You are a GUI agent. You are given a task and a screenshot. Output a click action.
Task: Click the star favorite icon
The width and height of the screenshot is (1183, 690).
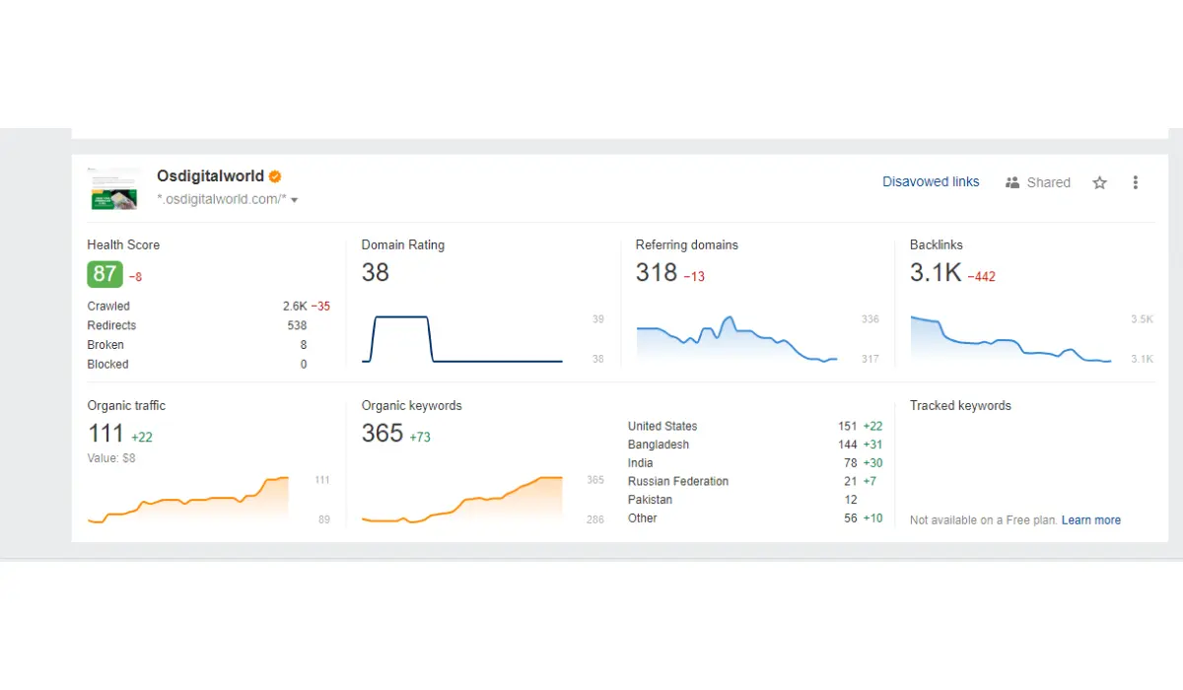[x=1099, y=182]
